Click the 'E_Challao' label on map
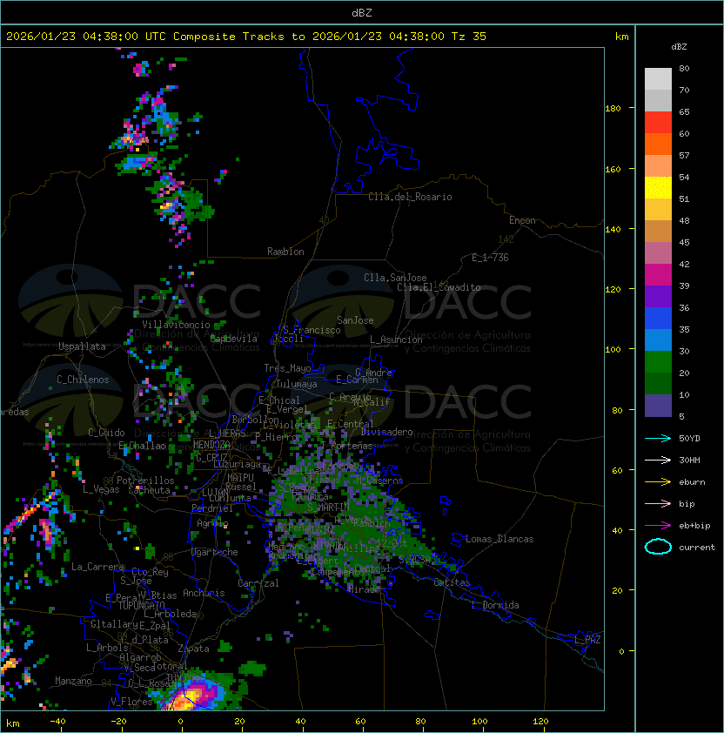 (x=142, y=446)
